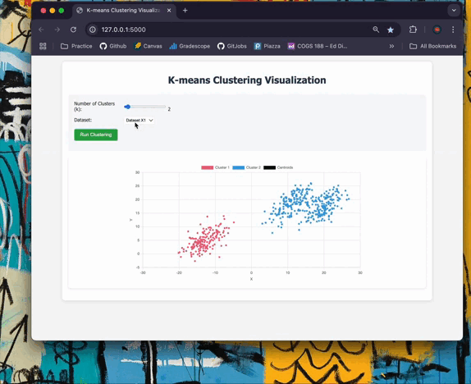Image resolution: width=471 pixels, height=384 pixels.
Task: Go forward with the browser forward arrow
Action: click(x=57, y=30)
